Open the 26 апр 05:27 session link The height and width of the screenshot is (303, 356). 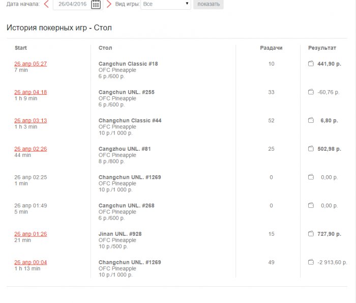pos(31,64)
